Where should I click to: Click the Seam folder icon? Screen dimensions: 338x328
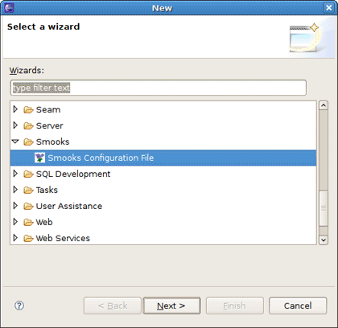(28, 109)
